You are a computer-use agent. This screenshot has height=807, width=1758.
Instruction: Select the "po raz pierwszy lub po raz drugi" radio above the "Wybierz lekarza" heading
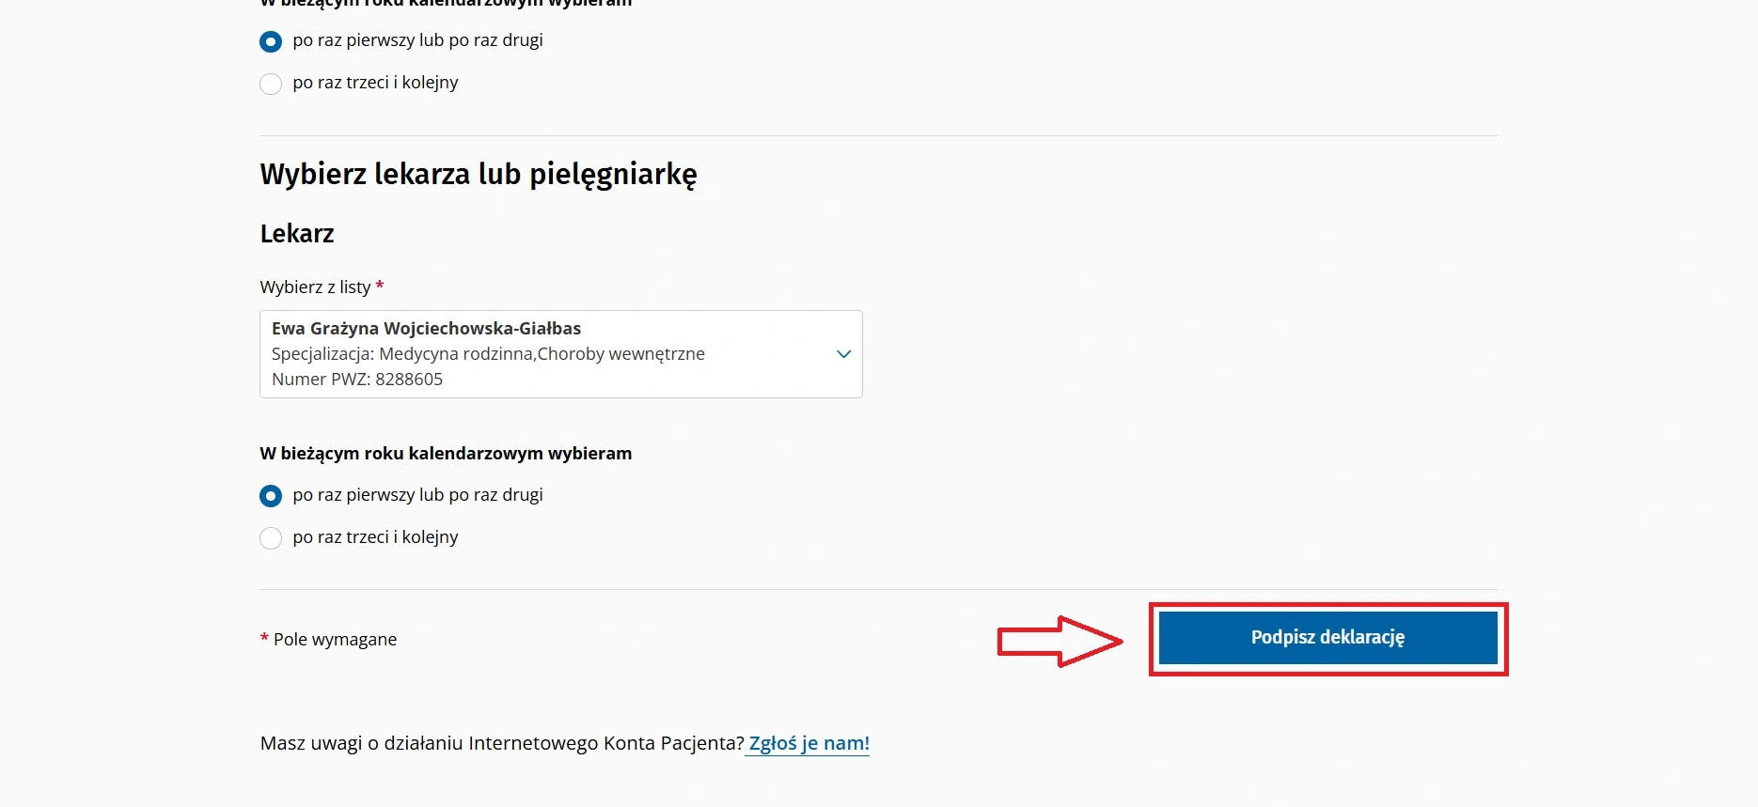pyautogui.click(x=271, y=41)
